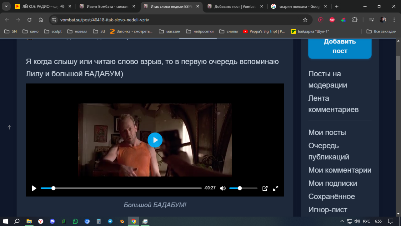Open "Лента комментариев" link

[333, 104]
